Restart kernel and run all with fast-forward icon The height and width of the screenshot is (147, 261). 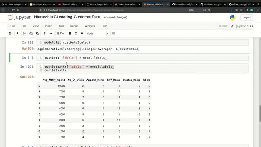(x=82, y=33)
